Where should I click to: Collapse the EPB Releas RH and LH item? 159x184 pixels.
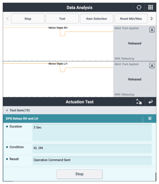tap(150, 118)
